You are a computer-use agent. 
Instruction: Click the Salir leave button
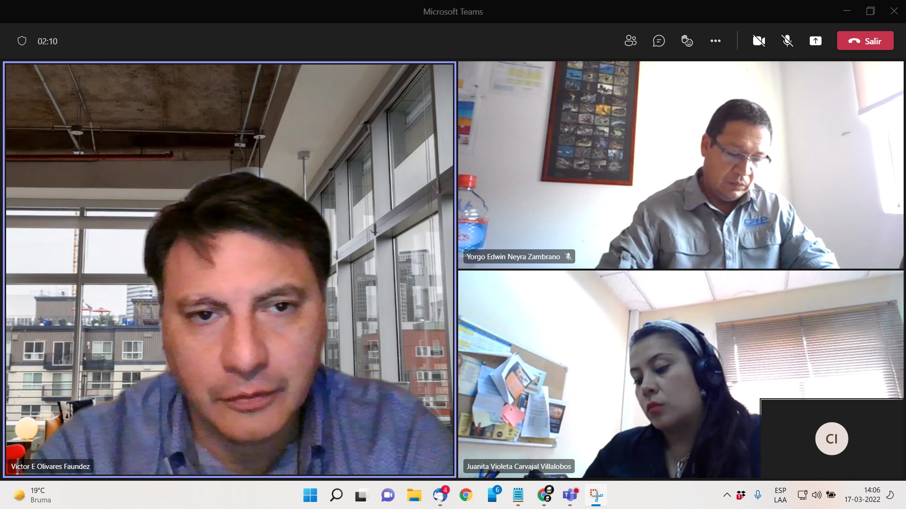coord(865,41)
